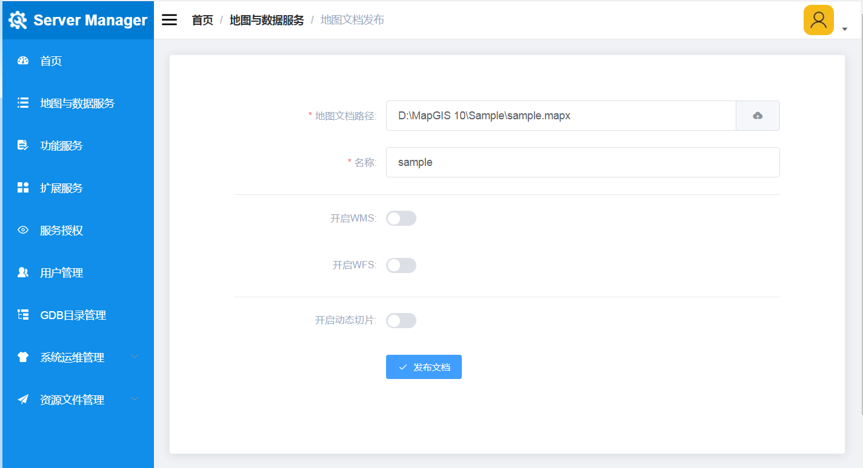This screenshot has width=863, height=468.
Task: Click the paper plane icon beside 资源文件管理
Action: (23, 400)
